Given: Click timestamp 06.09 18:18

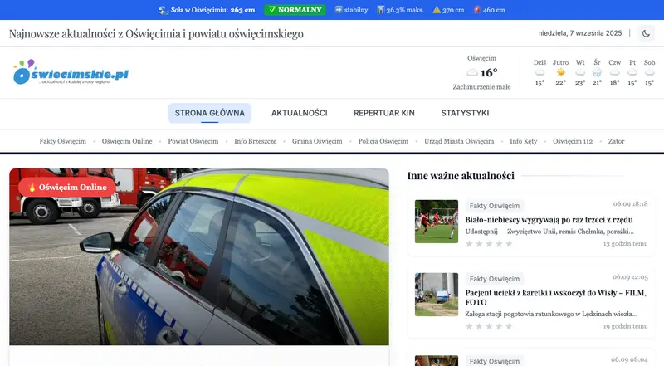Looking at the screenshot, I should [630, 204].
